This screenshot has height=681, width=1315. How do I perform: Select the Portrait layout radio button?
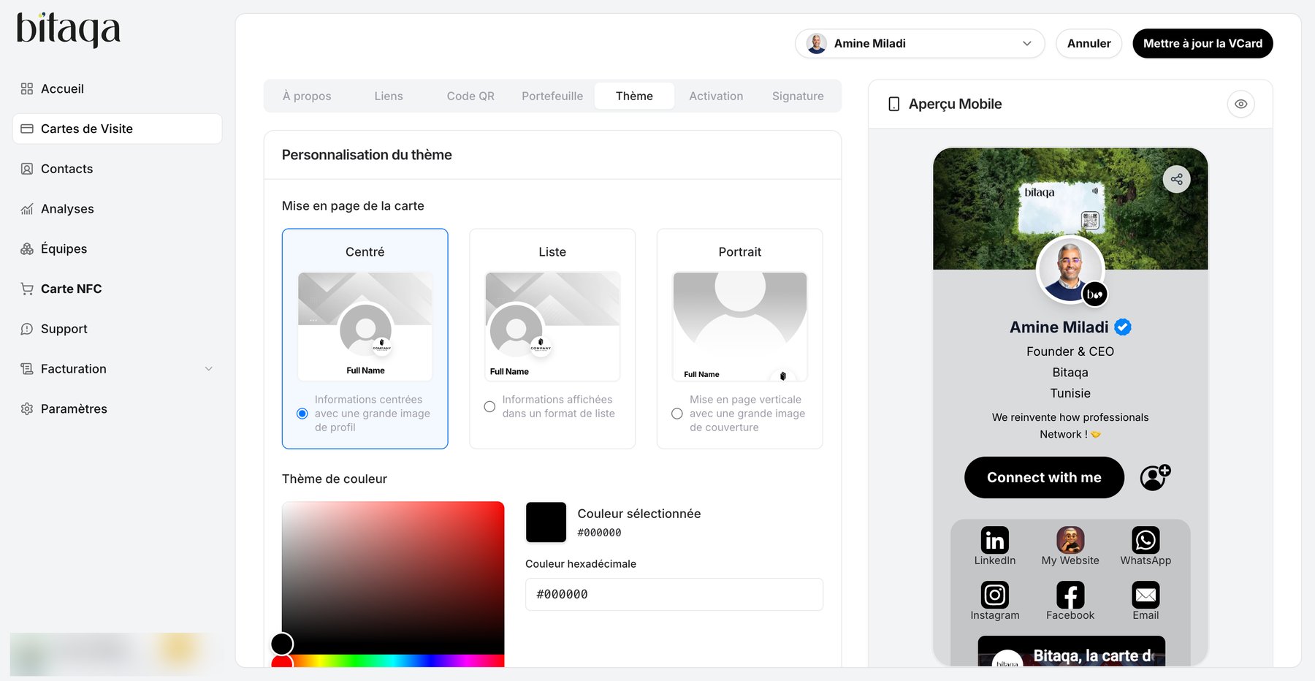[677, 414]
